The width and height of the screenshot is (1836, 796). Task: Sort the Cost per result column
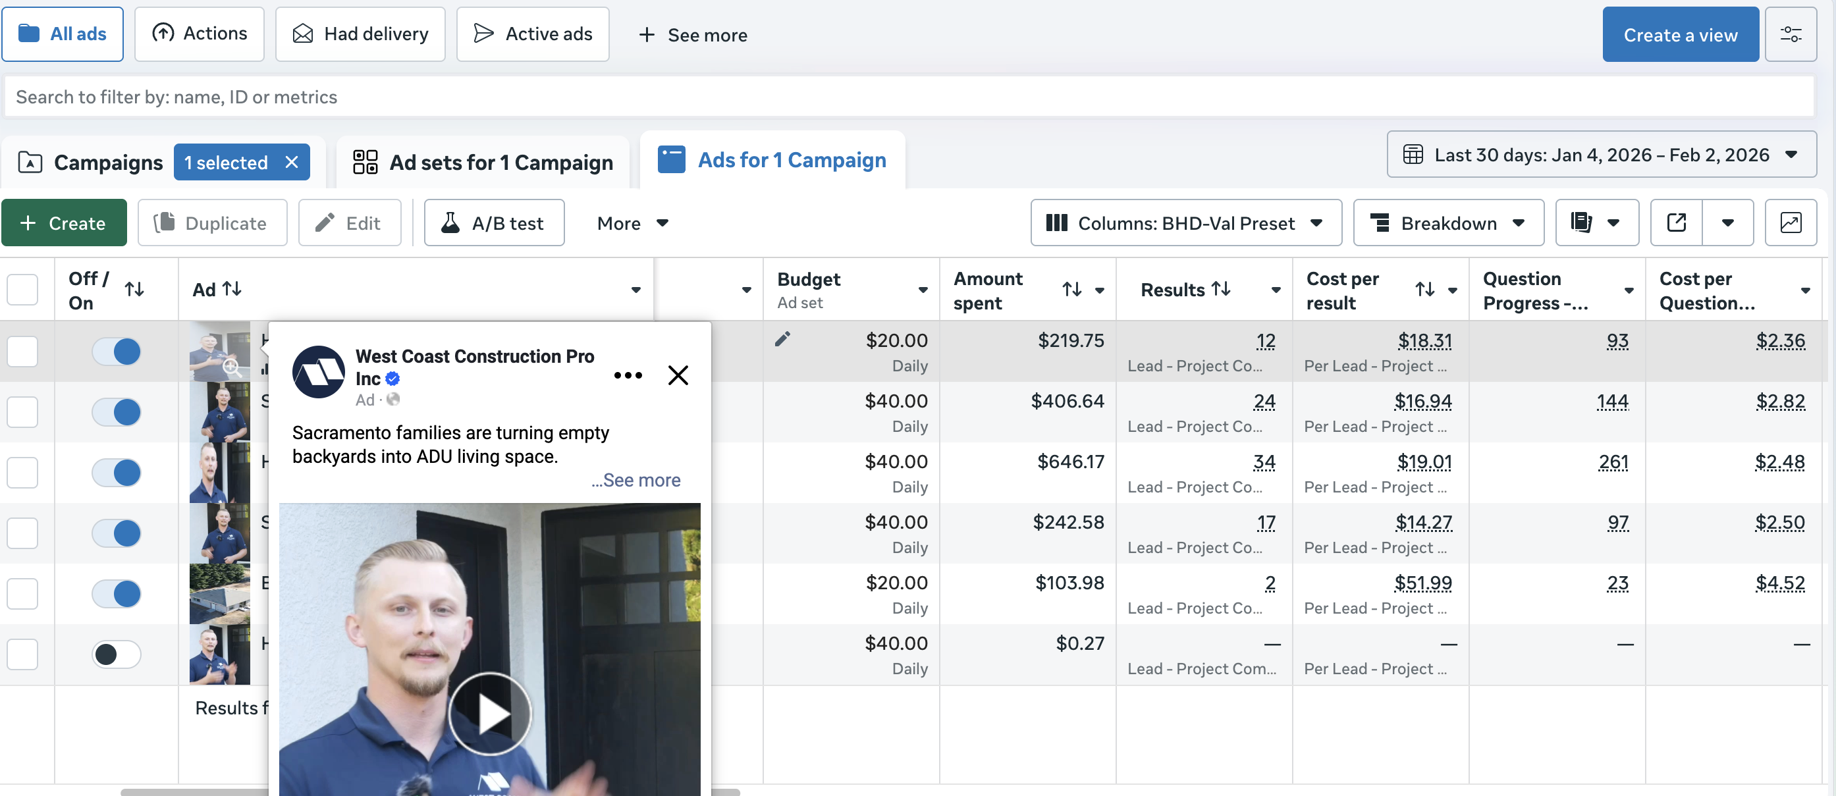tap(1425, 289)
